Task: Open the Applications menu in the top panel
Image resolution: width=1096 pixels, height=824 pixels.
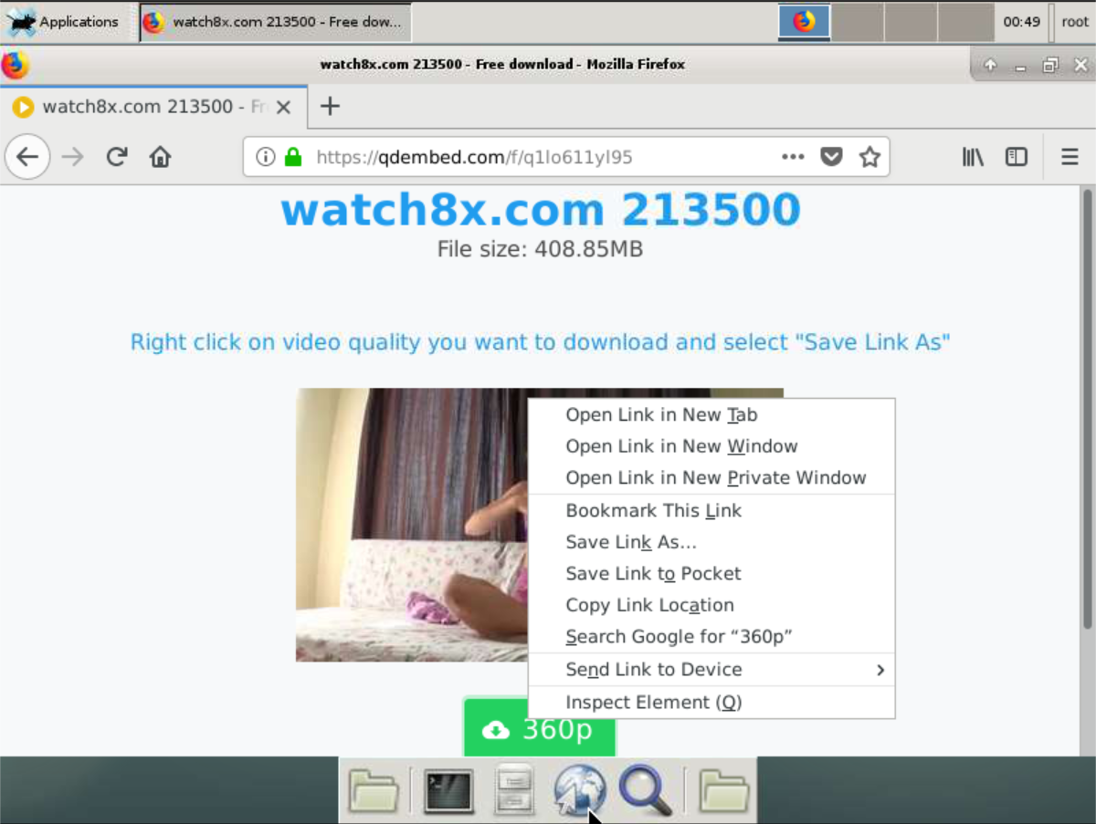Action: [64, 22]
